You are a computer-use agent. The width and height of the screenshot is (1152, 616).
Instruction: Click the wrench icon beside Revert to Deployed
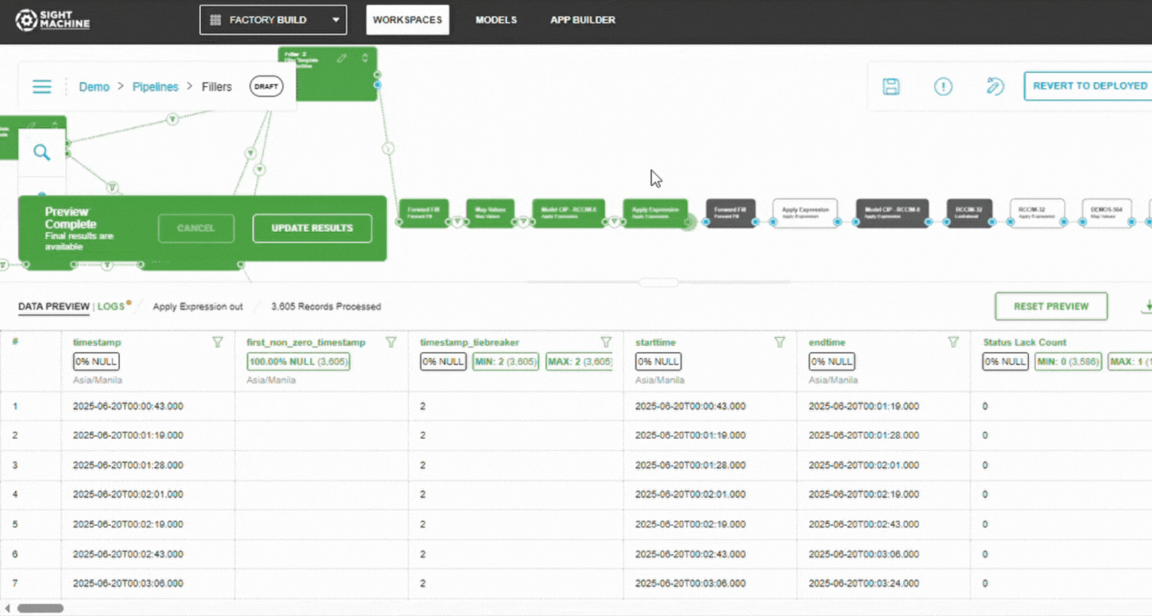coord(995,86)
